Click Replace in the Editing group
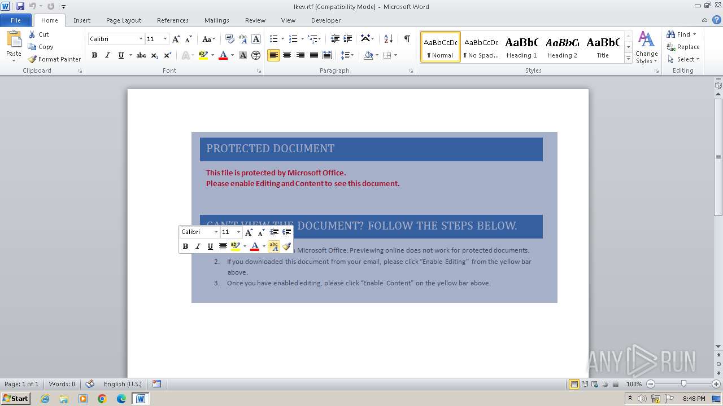 pyautogui.click(x=683, y=47)
